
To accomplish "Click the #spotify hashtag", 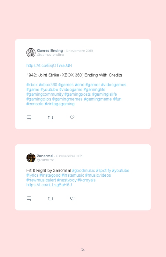I will [103, 171].
